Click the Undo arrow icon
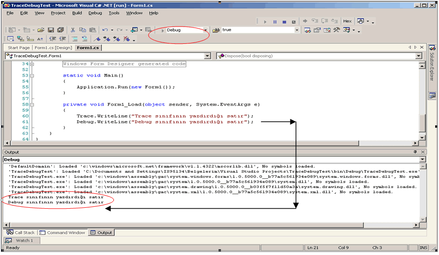Image resolution: width=439 pixels, height=255 pixels. click(x=105, y=30)
